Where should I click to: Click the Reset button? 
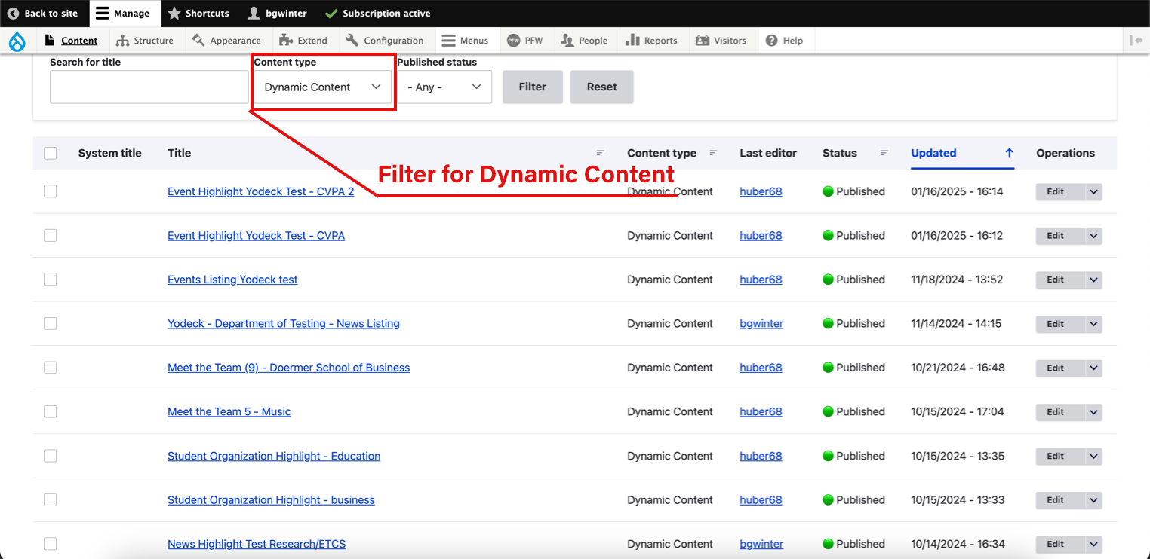point(602,87)
